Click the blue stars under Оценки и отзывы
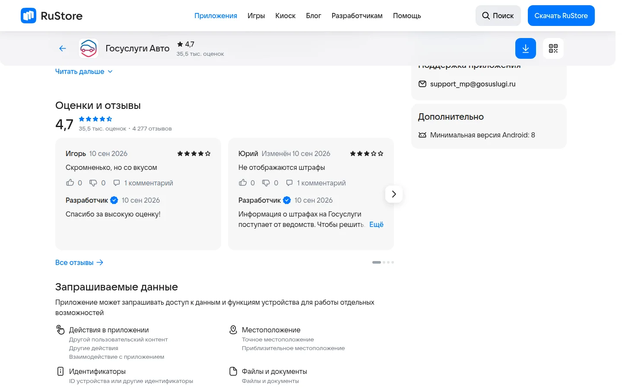The height and width of the screenshot is (389, 622). (95, 119)
